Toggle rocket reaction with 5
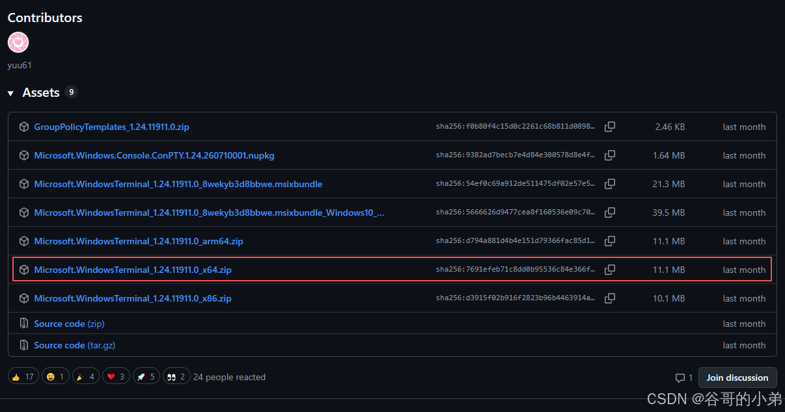The image size is (785, 412). pyautogui.click(x=146, y=377)
